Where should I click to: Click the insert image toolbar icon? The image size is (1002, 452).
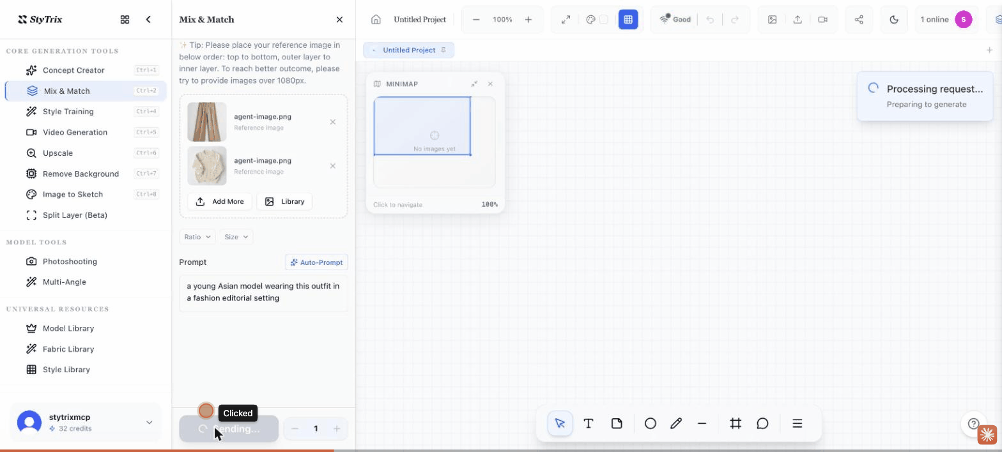773,20
